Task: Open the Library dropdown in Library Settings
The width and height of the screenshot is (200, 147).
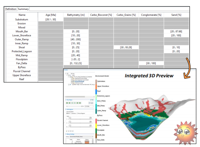Action: click(81, 137)
